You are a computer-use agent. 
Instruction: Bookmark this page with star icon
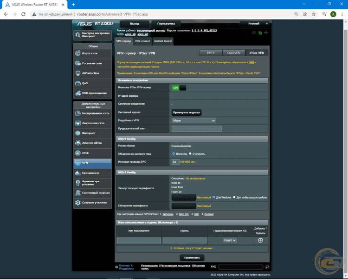pyautogui.click(x=314, y=14)
